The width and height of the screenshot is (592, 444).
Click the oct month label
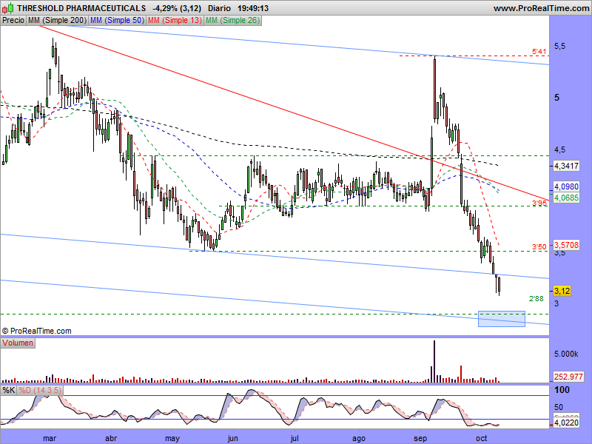point(481,438)
